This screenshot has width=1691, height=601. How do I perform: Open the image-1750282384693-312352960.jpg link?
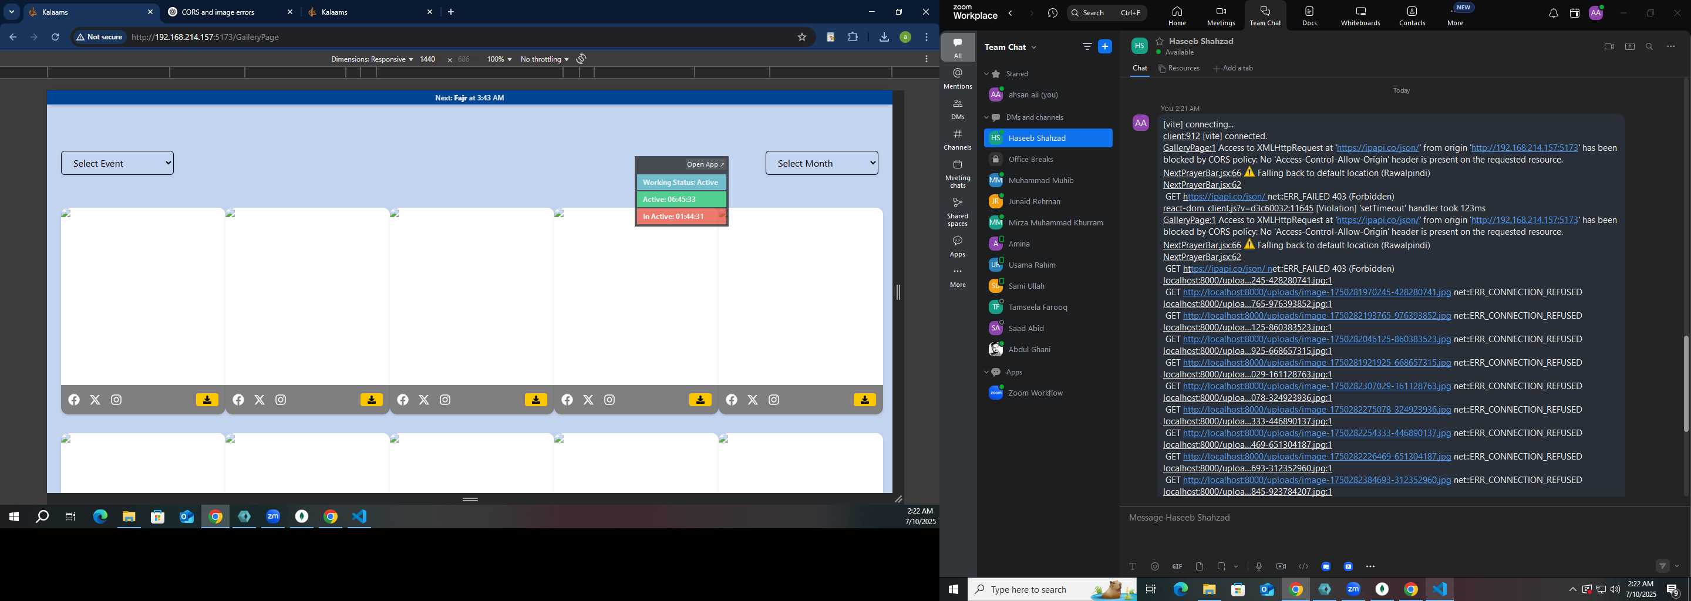click(x=1317, y=480)
